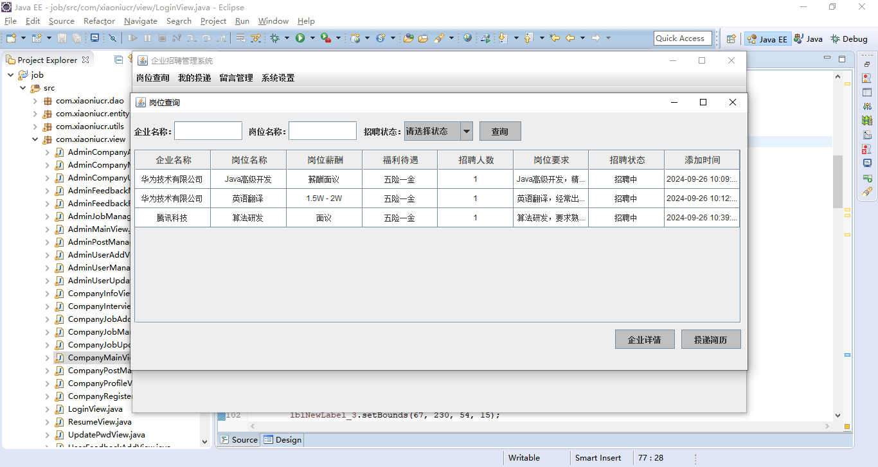Select the Java高级开发 job cell

[x=248, y=179]
